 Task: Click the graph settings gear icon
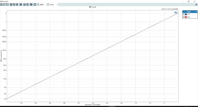pyautogui.click(x=35, y=4)
